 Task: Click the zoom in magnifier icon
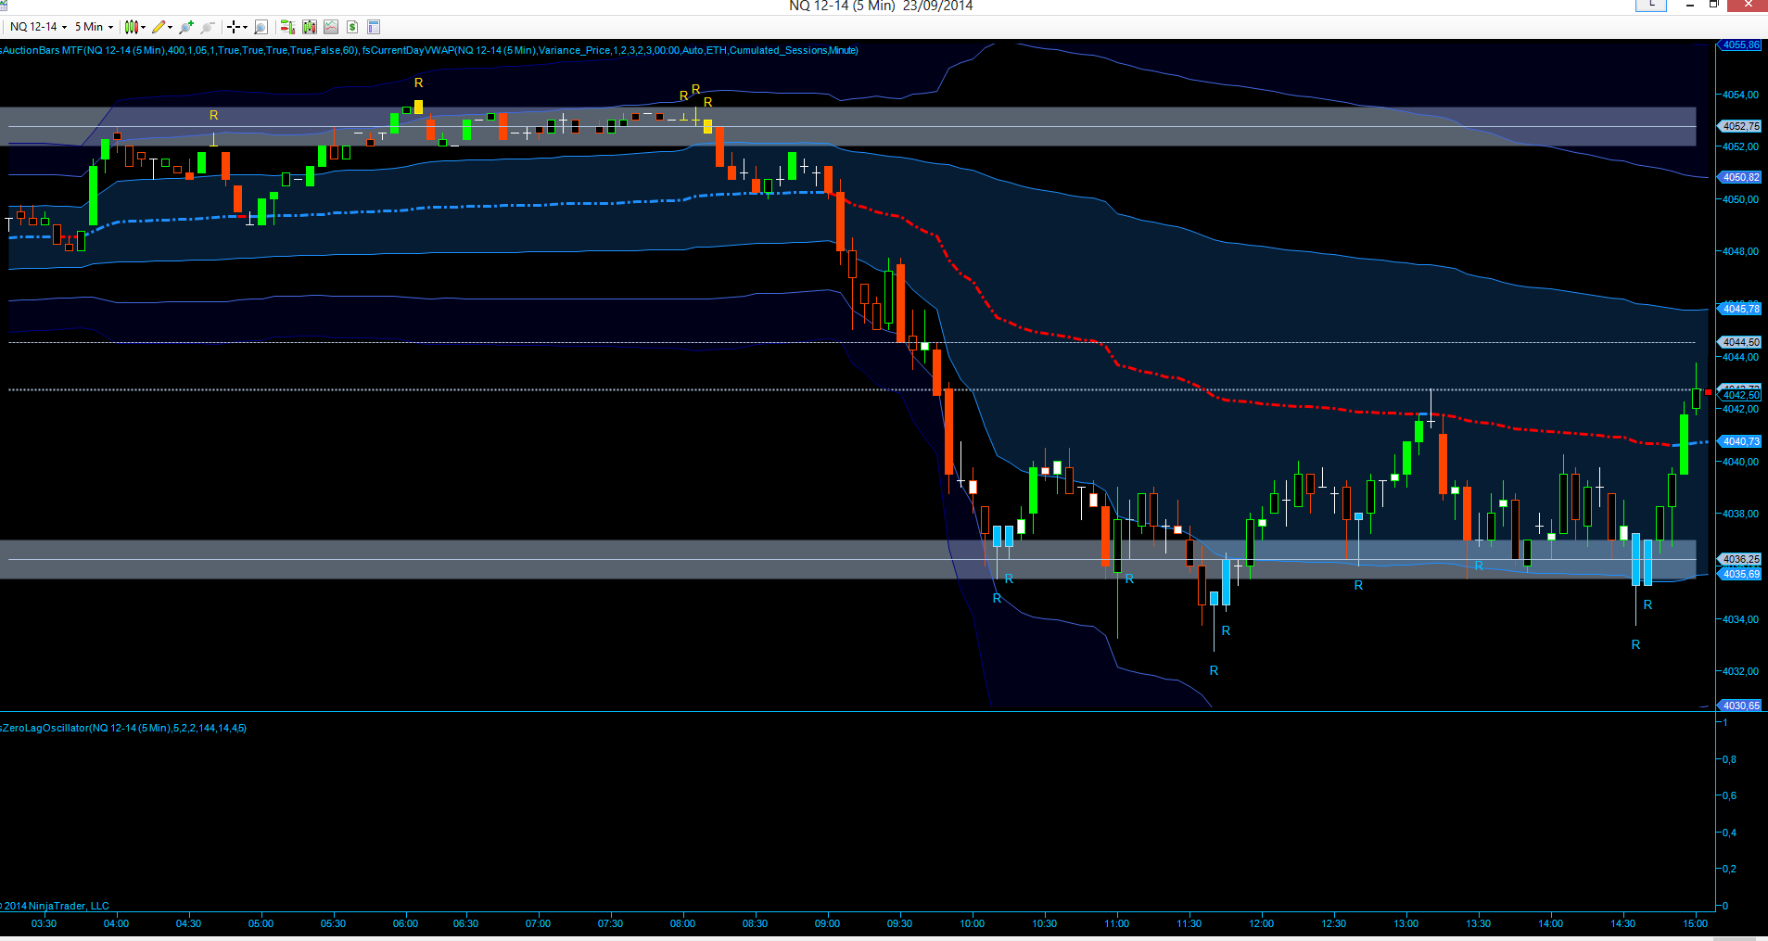186,27
